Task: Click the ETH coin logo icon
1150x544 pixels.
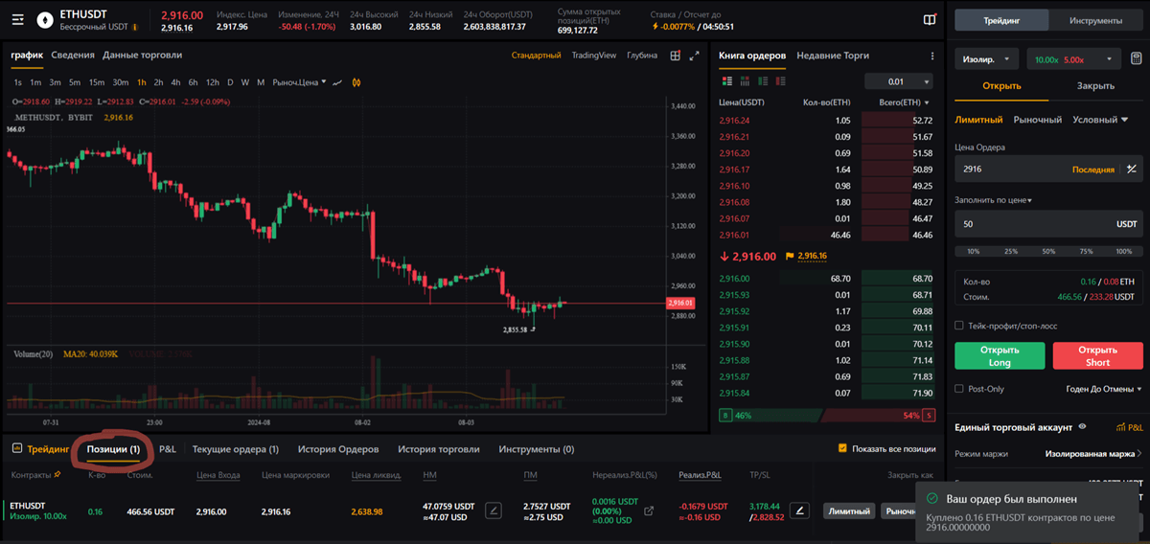Action: pyautogui.click(x=45, y=20)
